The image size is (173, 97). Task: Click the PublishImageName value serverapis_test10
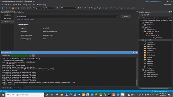(48, 35)
